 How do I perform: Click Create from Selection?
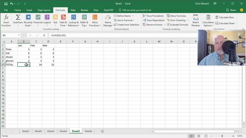coord(126,25)
